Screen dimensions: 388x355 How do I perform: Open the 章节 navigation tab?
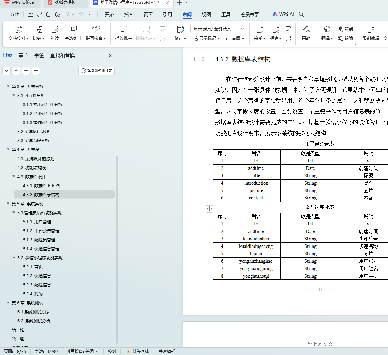[23, 55]
